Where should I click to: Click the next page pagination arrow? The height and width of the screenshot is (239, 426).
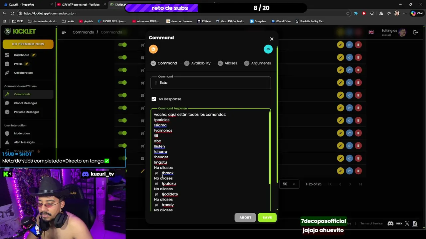pos(350,184)
